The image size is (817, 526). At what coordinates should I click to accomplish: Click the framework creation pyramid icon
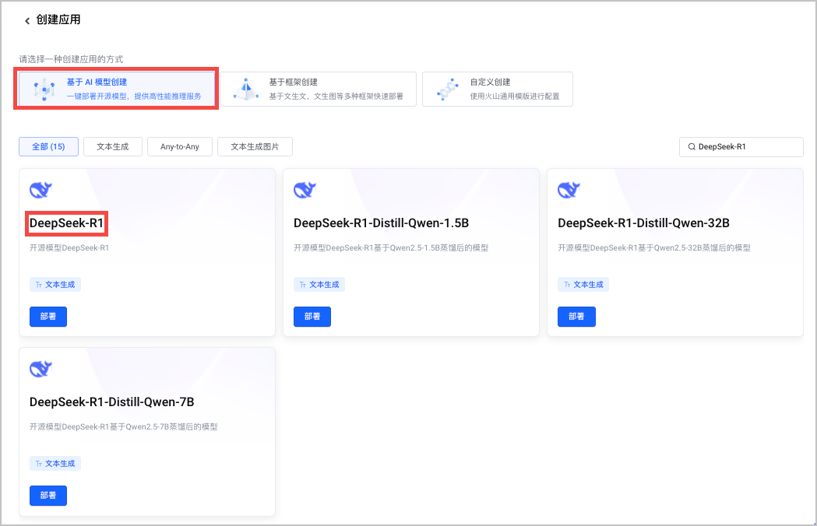(x=246, y=89)
